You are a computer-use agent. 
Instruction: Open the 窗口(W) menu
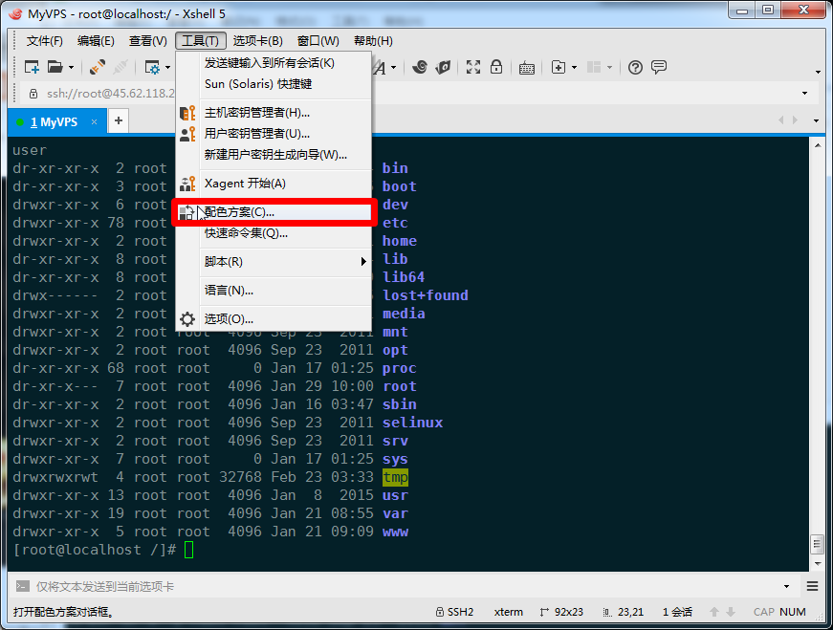click(318, 41)
